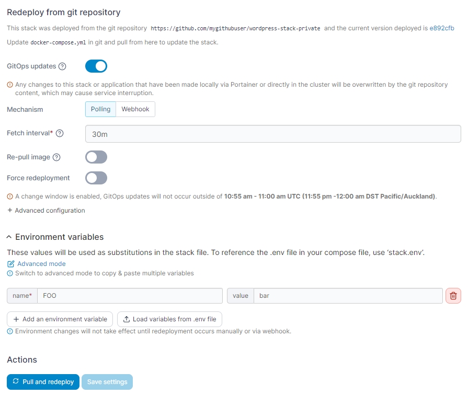Screen dimensions: 468x395
Task: Click the change window warning icon
Action: (x=10, y=196)
